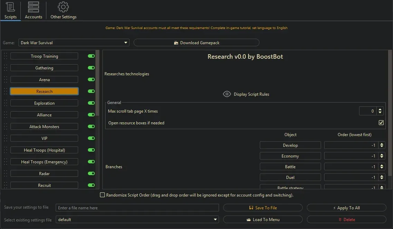Select the highlighted Research script
Viewport: 393px width, 229px height.
click(44, 91)
